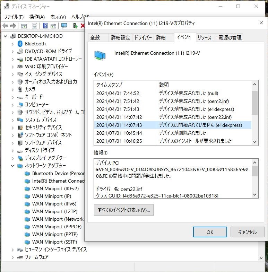Click the information box scroll down arrow
Screen dimensions: 268x272
click(x=254, y=195)
